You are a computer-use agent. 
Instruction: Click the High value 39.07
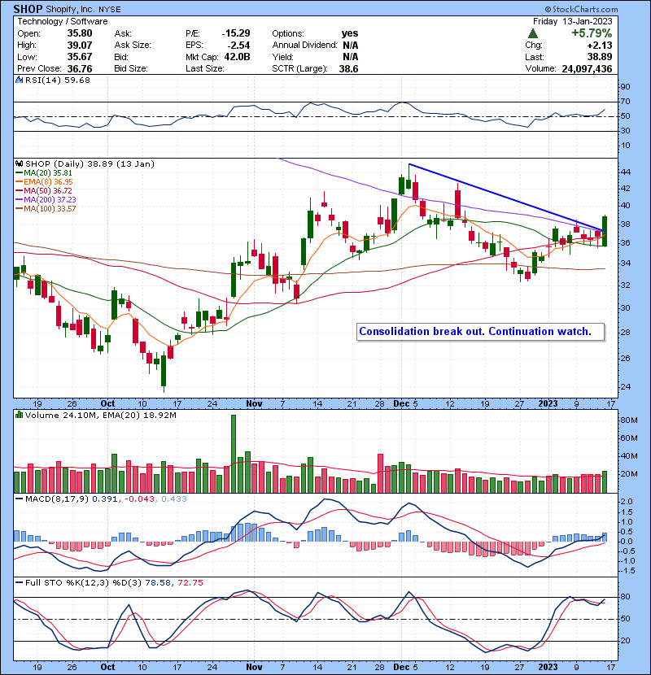click(80, 45)
